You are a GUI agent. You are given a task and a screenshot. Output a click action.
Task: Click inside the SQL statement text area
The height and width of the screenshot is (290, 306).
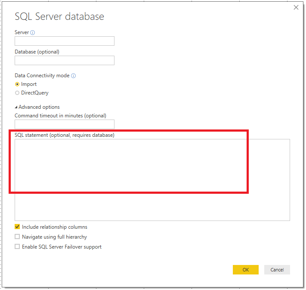coord(152,180)
